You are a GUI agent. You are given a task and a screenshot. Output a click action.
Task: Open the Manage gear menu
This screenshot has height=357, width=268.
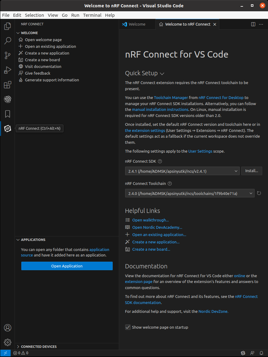(x=8, y=342)
